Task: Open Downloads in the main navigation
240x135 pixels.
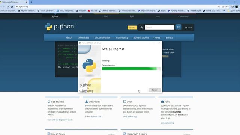Action: [x=83, y=37]
